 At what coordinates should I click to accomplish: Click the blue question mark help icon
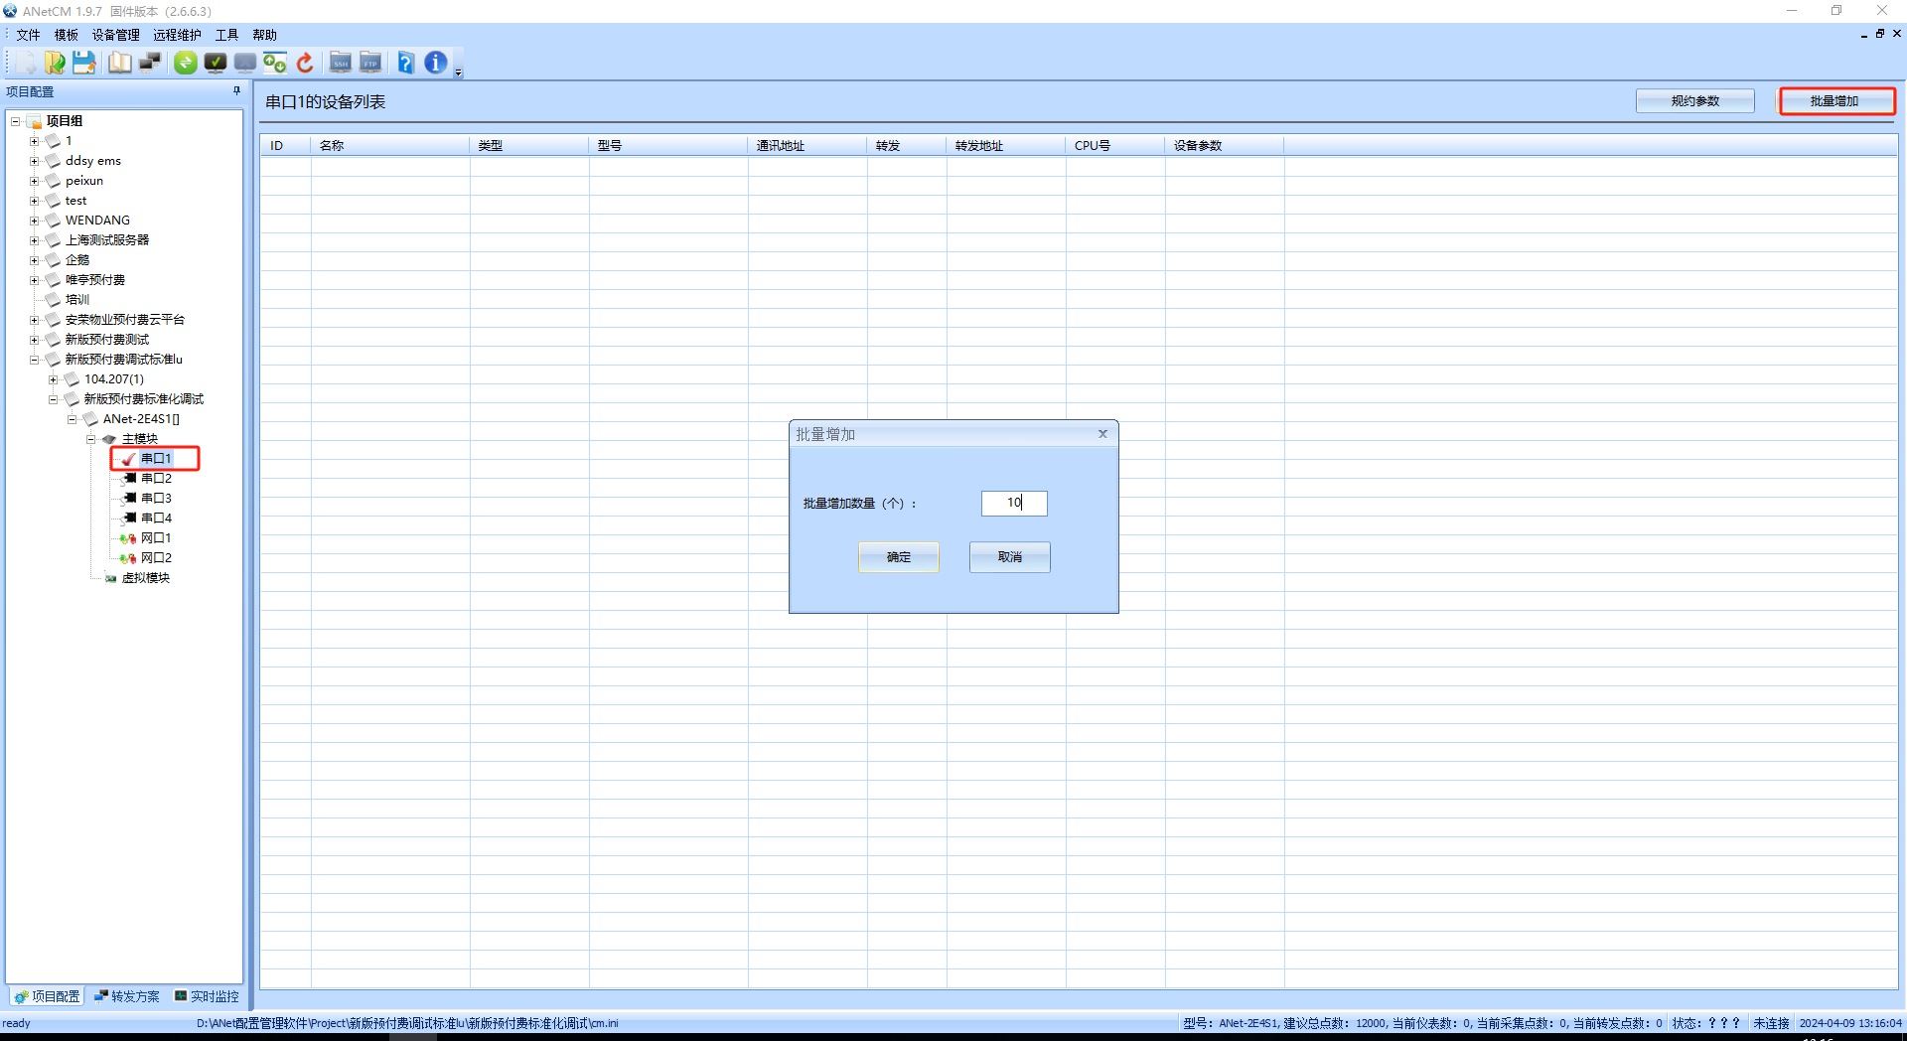click(405, 63)
